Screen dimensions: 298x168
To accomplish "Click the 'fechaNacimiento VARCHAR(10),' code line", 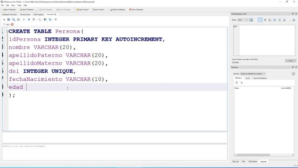I will [x=58, y=79].
